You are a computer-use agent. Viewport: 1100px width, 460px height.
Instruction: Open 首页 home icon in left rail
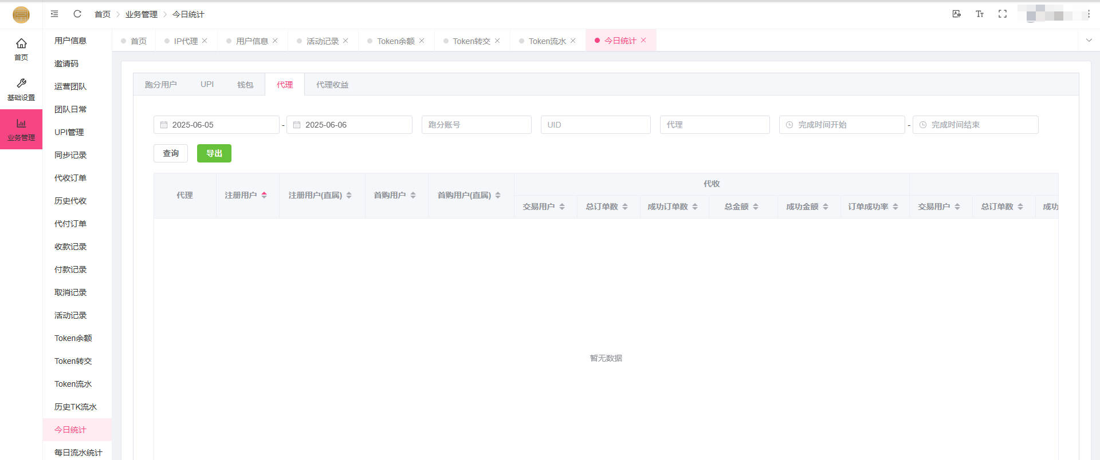point(21,49)
